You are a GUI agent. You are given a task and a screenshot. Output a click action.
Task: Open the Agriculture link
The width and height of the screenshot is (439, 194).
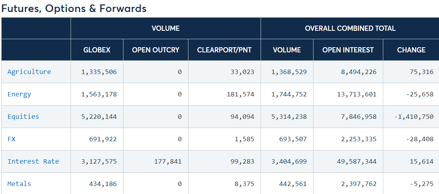pyautogui.click(x=29, y=72)
